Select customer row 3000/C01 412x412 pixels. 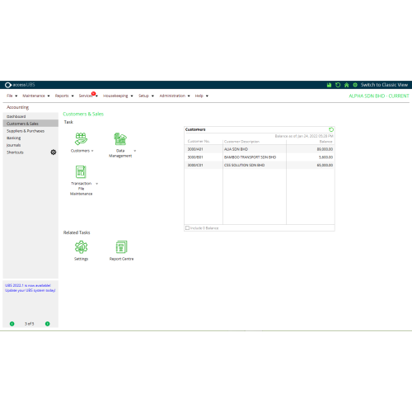point(260,165)
